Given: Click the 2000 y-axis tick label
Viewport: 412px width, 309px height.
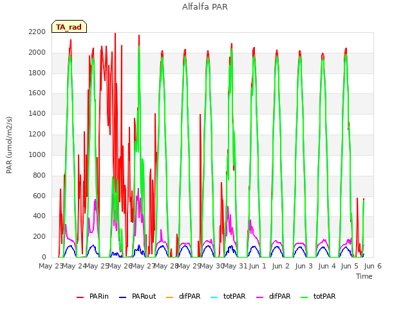Looking at the screenshot, I should coord(37,52).
